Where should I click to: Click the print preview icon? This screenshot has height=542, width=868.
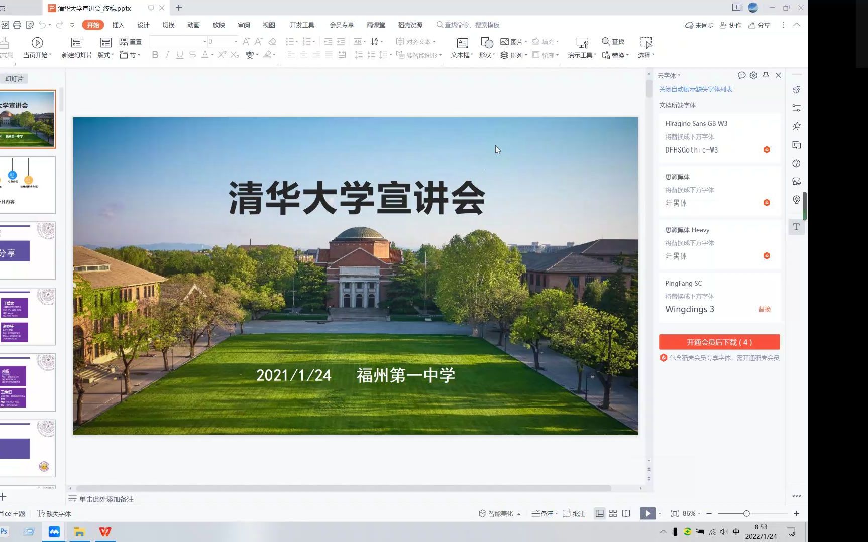30,25
